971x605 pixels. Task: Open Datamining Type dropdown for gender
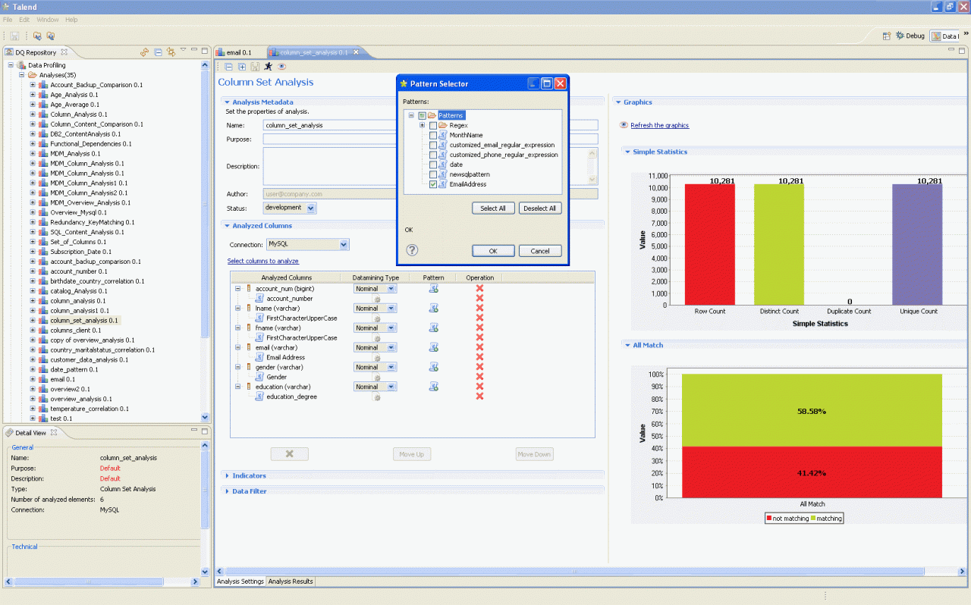[x=391, y=367]
